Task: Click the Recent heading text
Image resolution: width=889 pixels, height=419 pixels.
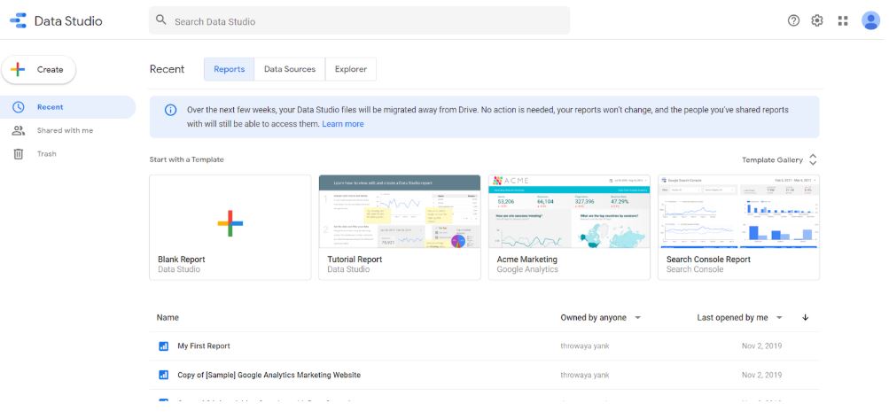Action: tap(167, 69)
